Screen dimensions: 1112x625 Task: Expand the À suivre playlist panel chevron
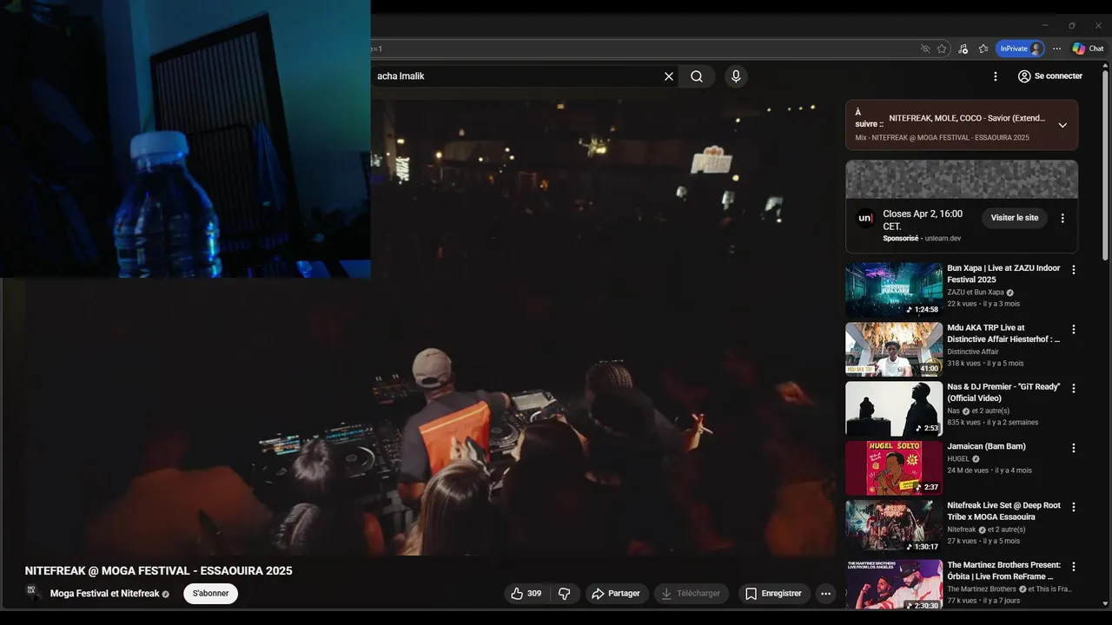pos(1062,125)
